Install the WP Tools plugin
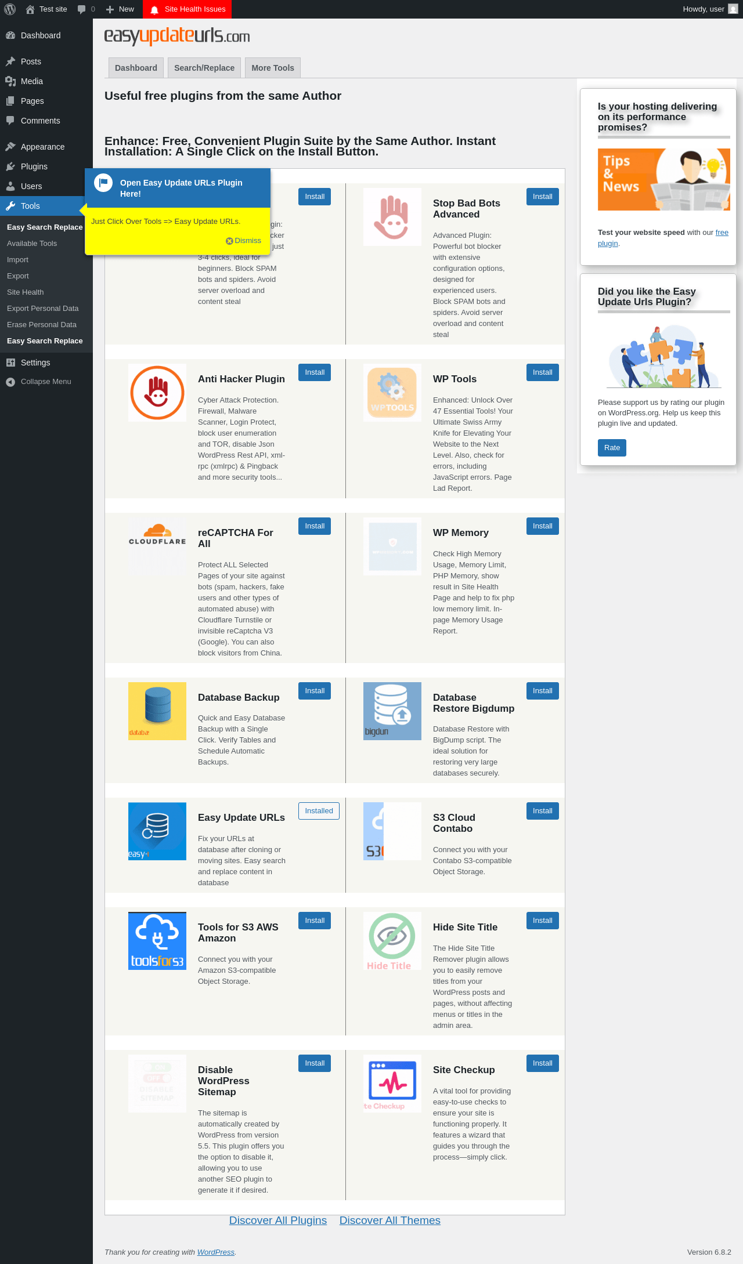743x1264 pixels. pos(543,372)
